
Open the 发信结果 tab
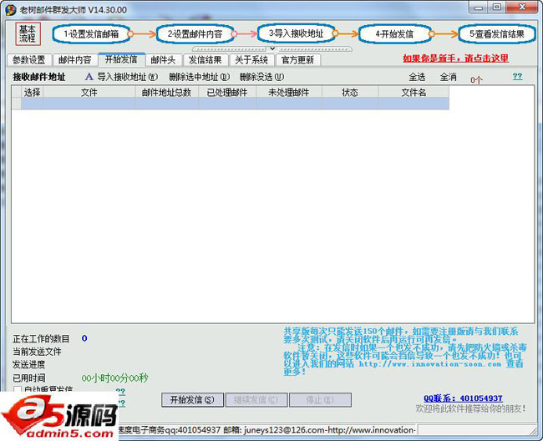[x=206, y=60]
